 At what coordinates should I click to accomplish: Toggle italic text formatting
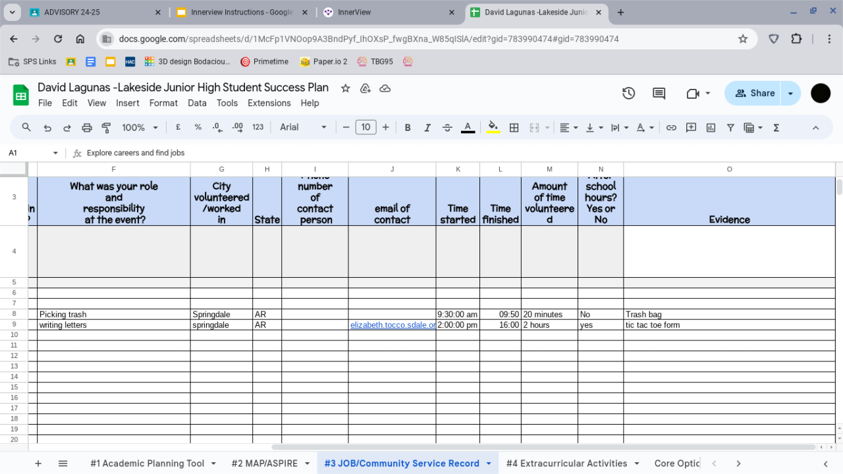point(427,128)
